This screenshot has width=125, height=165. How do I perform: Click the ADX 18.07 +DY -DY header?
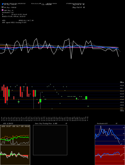[x=15, y=126]
